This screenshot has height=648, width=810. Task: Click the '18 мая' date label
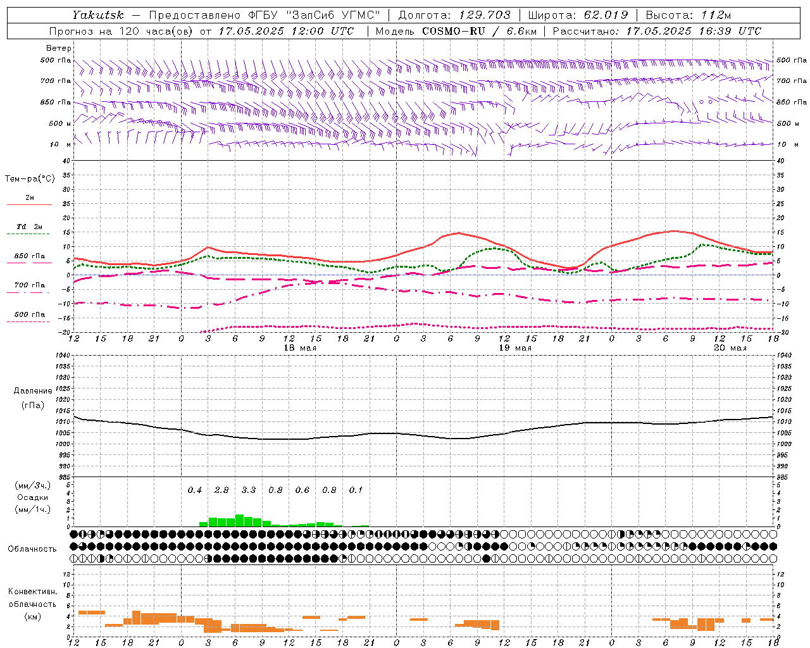pos(300,348)
